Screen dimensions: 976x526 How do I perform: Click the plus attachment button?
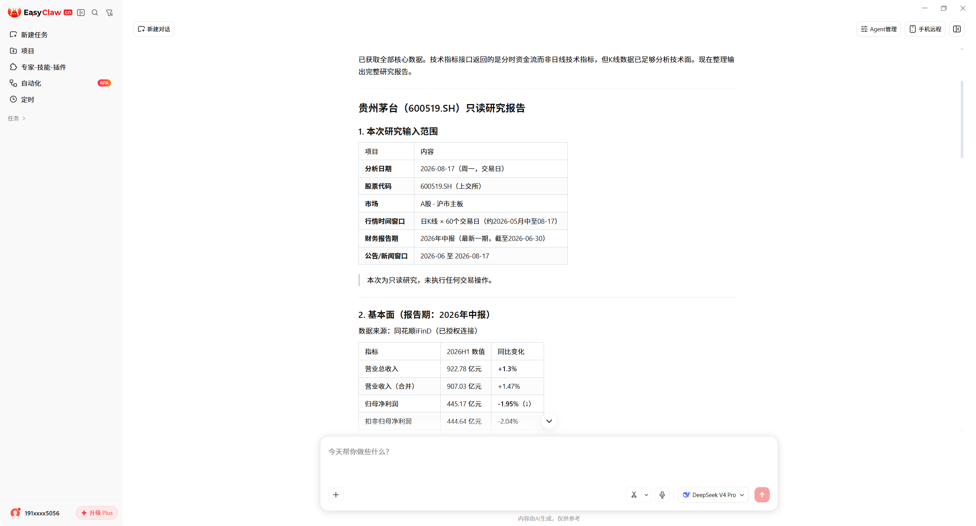click(336, 495)
